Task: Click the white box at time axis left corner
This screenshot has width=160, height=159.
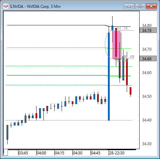Action: point(6,152)
